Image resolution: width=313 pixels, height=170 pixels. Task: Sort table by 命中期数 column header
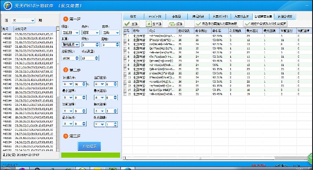coord(203,31)
